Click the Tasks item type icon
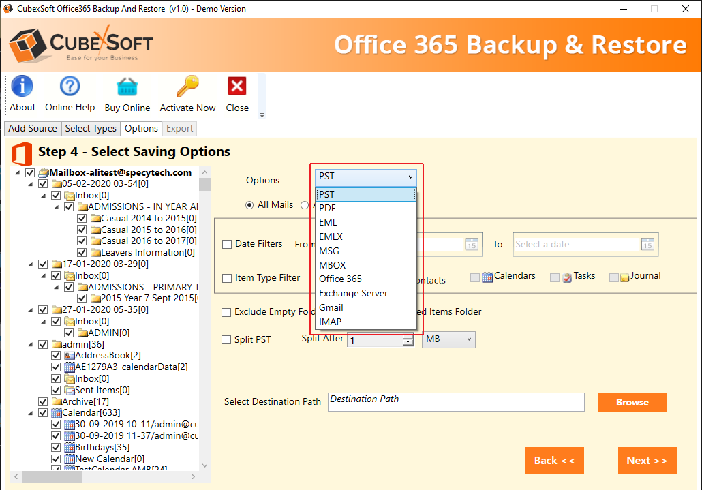This screenshot has height=490, width=702. (567, 277)
